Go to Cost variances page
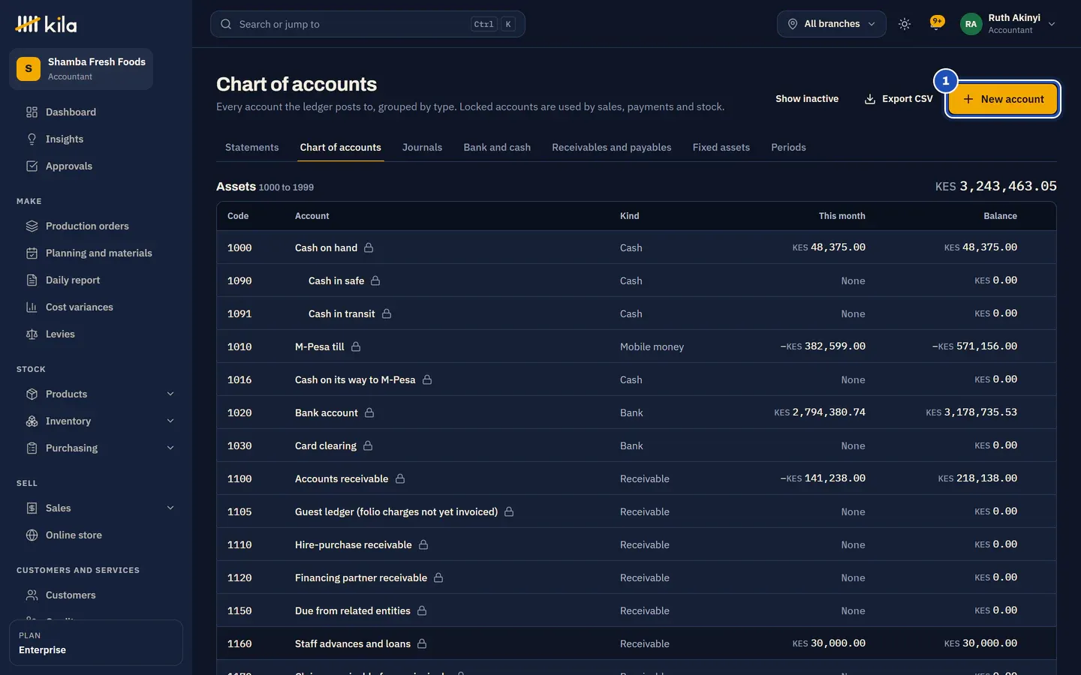 coord(96,307)
